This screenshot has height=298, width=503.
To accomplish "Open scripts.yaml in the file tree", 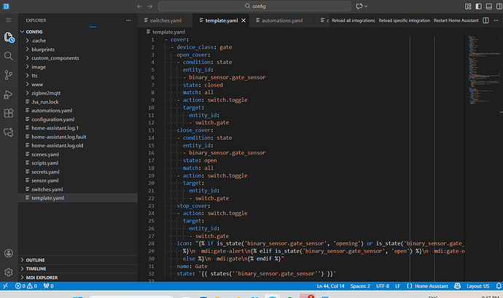I will pos(78,163).
